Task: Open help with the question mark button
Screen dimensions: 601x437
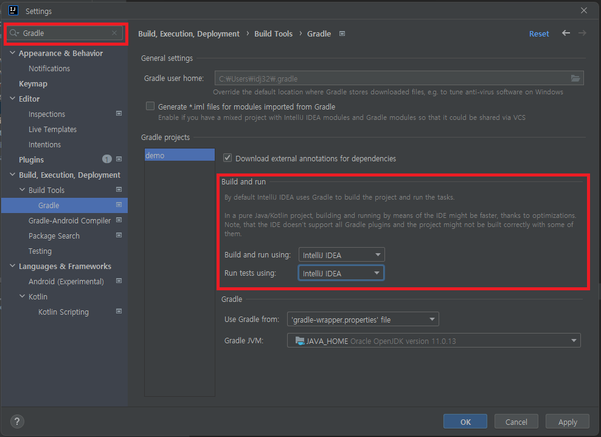Action: (17, 421)
